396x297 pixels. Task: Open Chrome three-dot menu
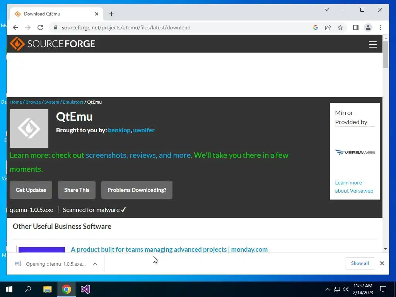(x=381, y=27)
